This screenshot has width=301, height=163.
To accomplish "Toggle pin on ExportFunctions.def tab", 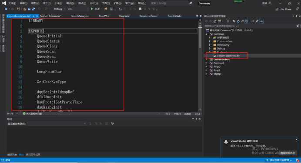I will pos(33,16).
